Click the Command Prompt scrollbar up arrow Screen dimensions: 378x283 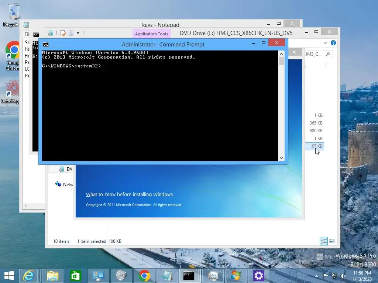coord(281,54)
